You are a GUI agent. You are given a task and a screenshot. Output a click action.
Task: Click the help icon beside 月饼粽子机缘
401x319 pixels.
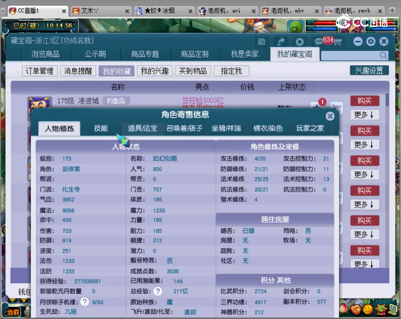point(85,302)
